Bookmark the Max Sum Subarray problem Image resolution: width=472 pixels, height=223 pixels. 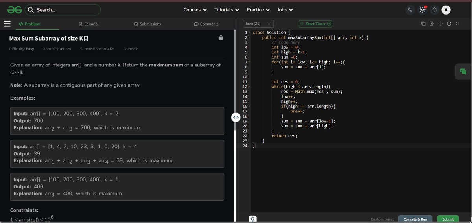86,39
